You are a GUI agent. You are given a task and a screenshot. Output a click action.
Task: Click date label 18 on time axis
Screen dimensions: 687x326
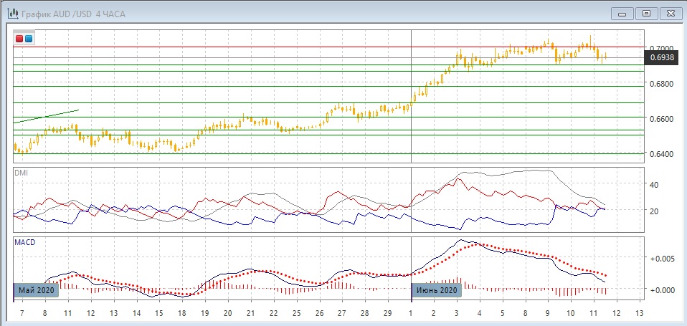(x=182, y=314)
